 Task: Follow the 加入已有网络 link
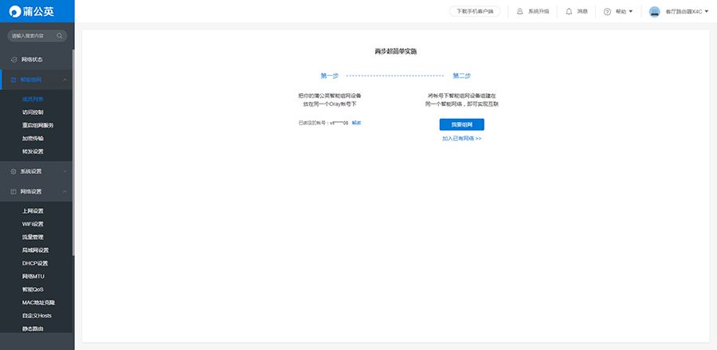click(x=462, y=138)
